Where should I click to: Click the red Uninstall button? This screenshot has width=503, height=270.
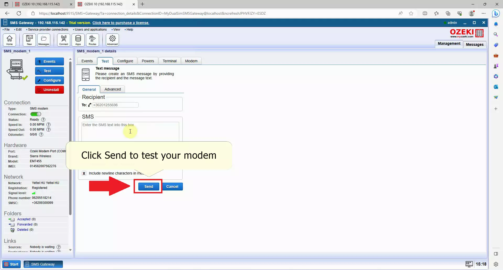click(x=50, y=90)
